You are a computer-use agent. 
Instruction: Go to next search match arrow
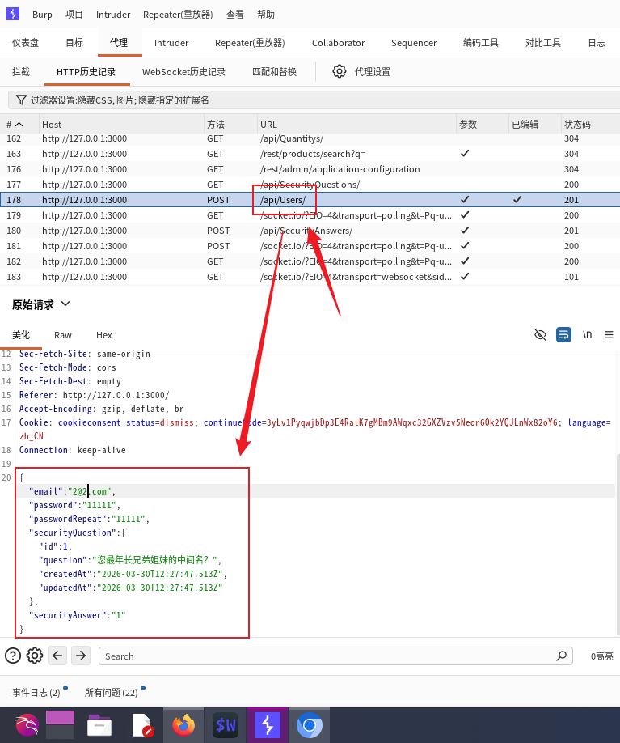[81, 656]
